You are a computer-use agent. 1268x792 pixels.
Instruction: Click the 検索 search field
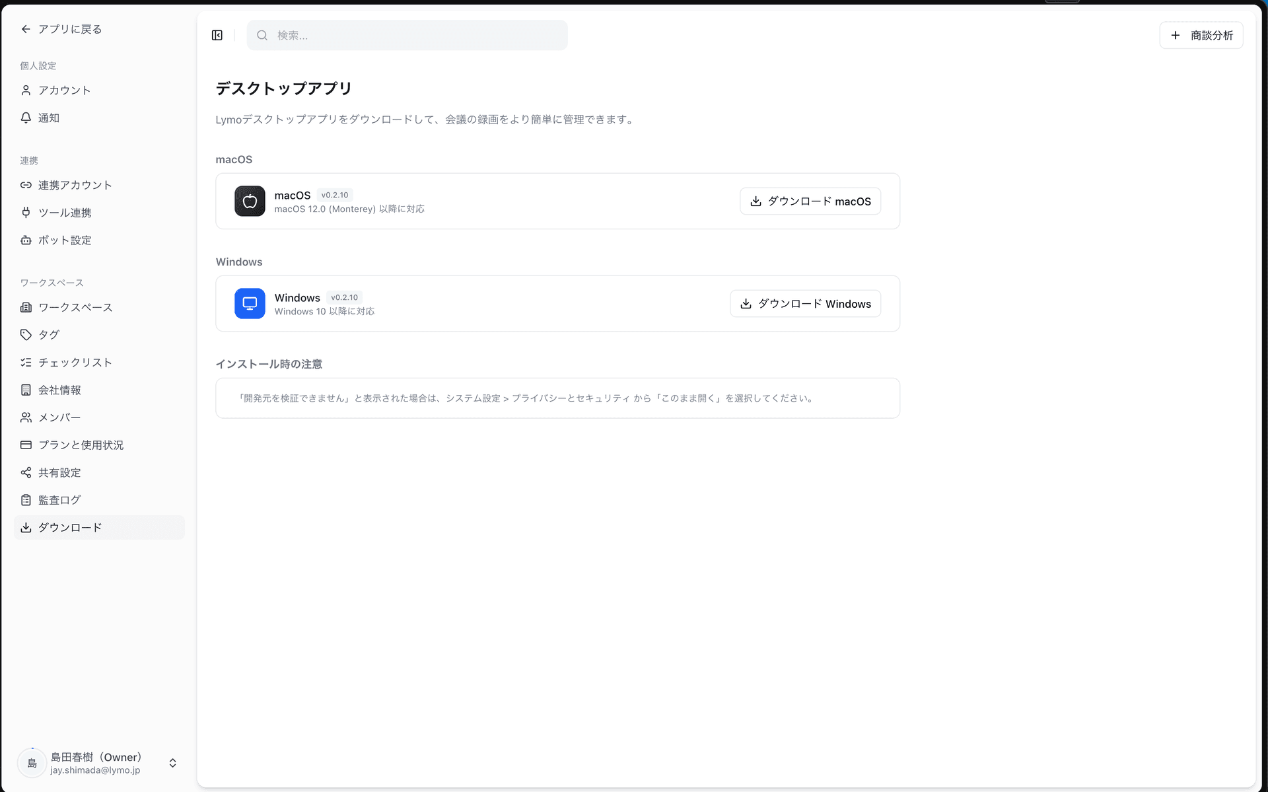(x=407, y=35)
